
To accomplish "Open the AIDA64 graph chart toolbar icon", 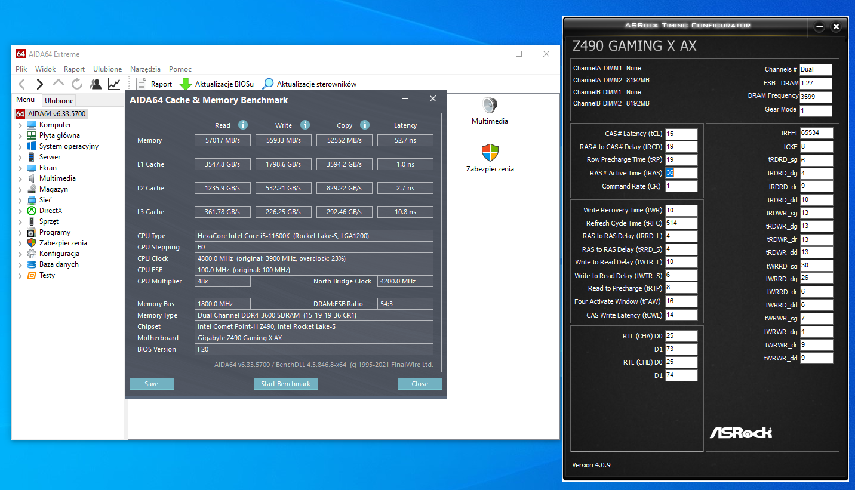I will pyautogui.click(x=114, y=84).
